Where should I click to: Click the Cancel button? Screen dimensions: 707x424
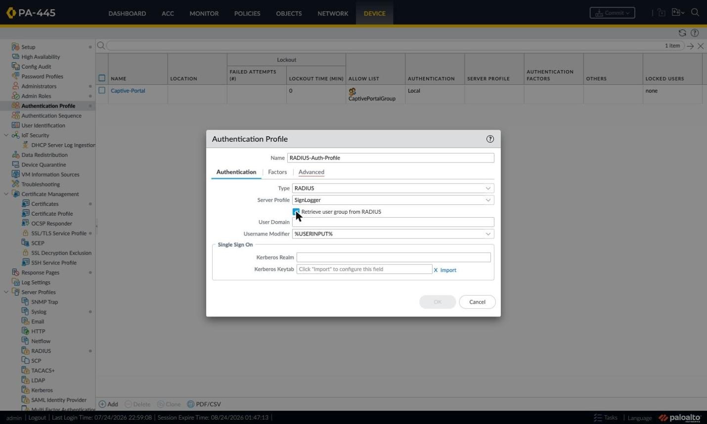coord(477,302)
